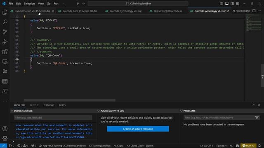Click the debug console prompt chevron

click(x=13, y=141)
